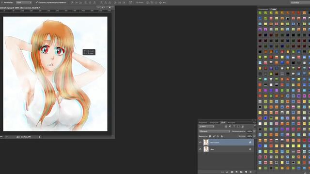Click Distribute Vertical Centers icon

(x=106, y=2)
